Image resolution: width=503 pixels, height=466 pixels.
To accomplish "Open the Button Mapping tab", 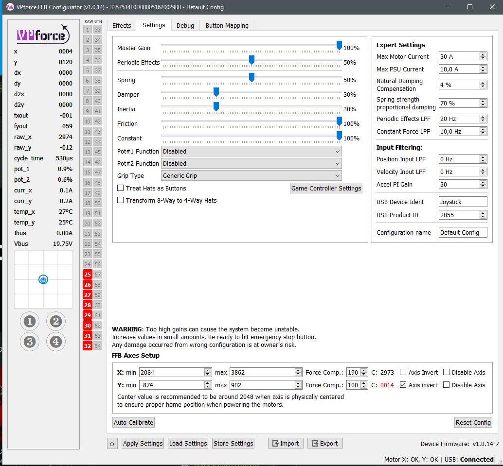I will (x=227, y=25).
